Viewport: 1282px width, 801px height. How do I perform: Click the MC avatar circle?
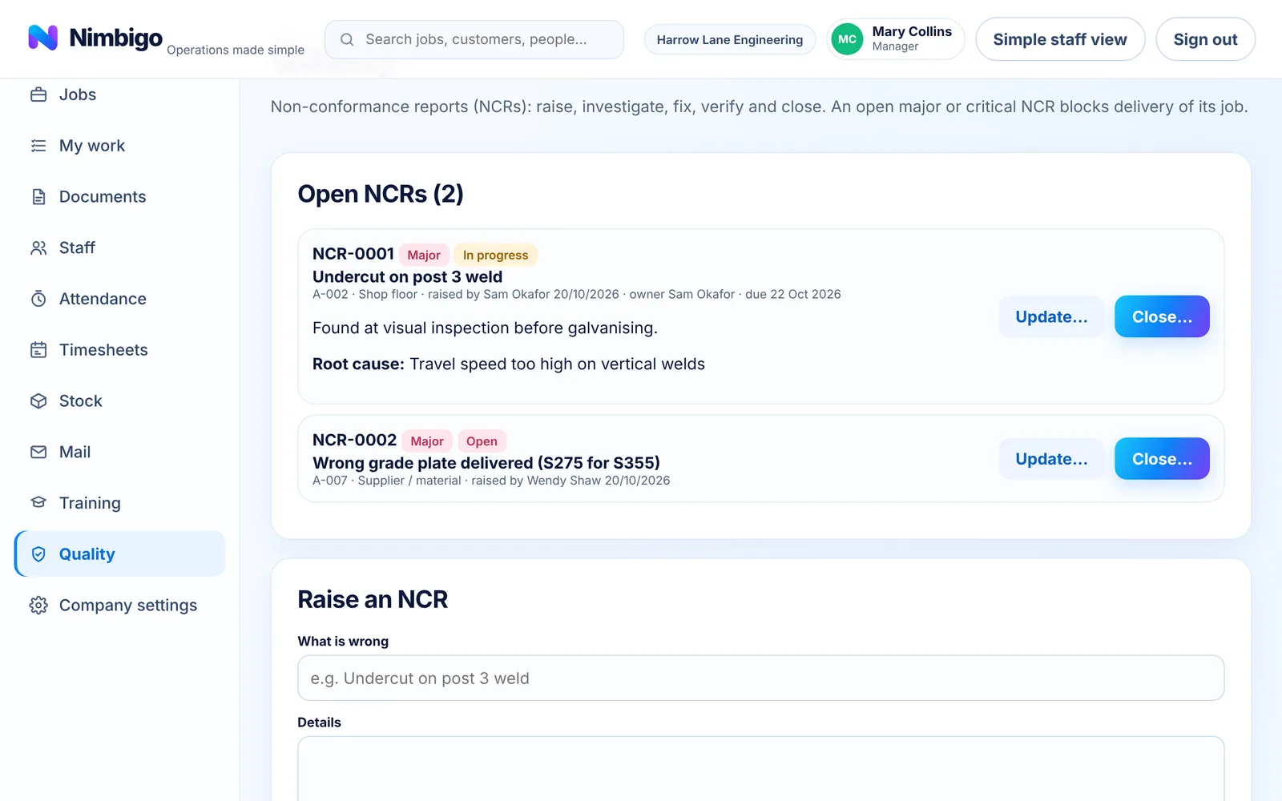click(x=847, y=39)
